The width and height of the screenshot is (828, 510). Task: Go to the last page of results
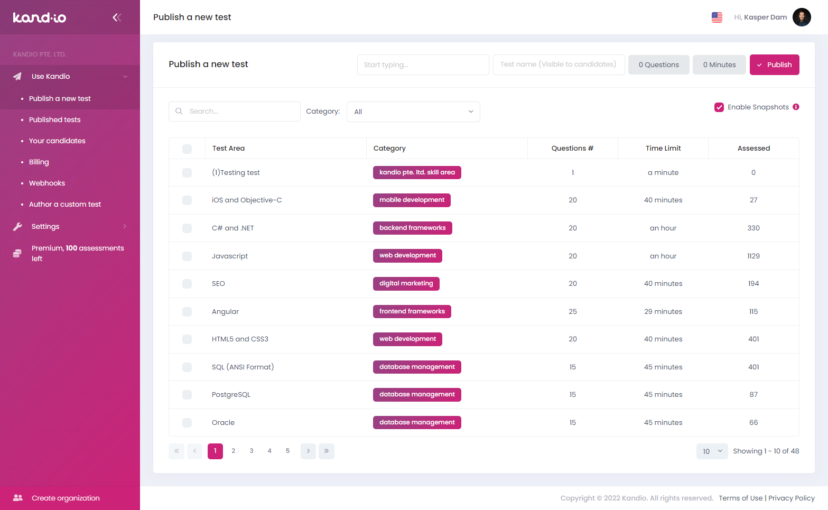(327, 451)
